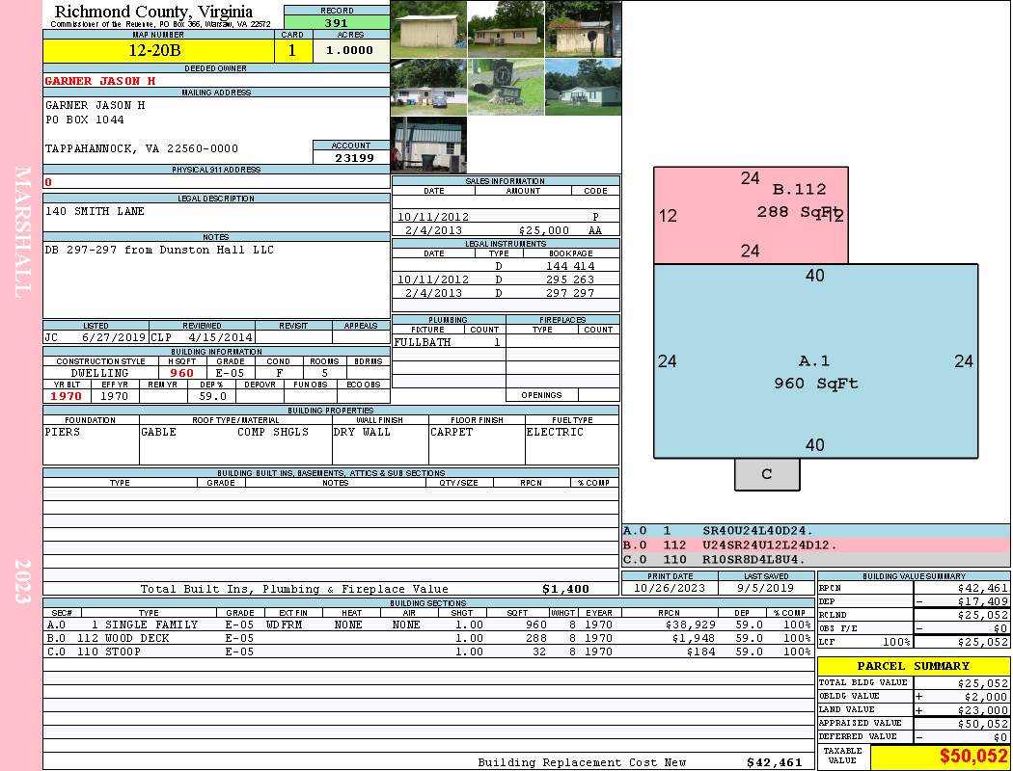Click section row A.0 SINGLE FAMILY

(429, 625)
